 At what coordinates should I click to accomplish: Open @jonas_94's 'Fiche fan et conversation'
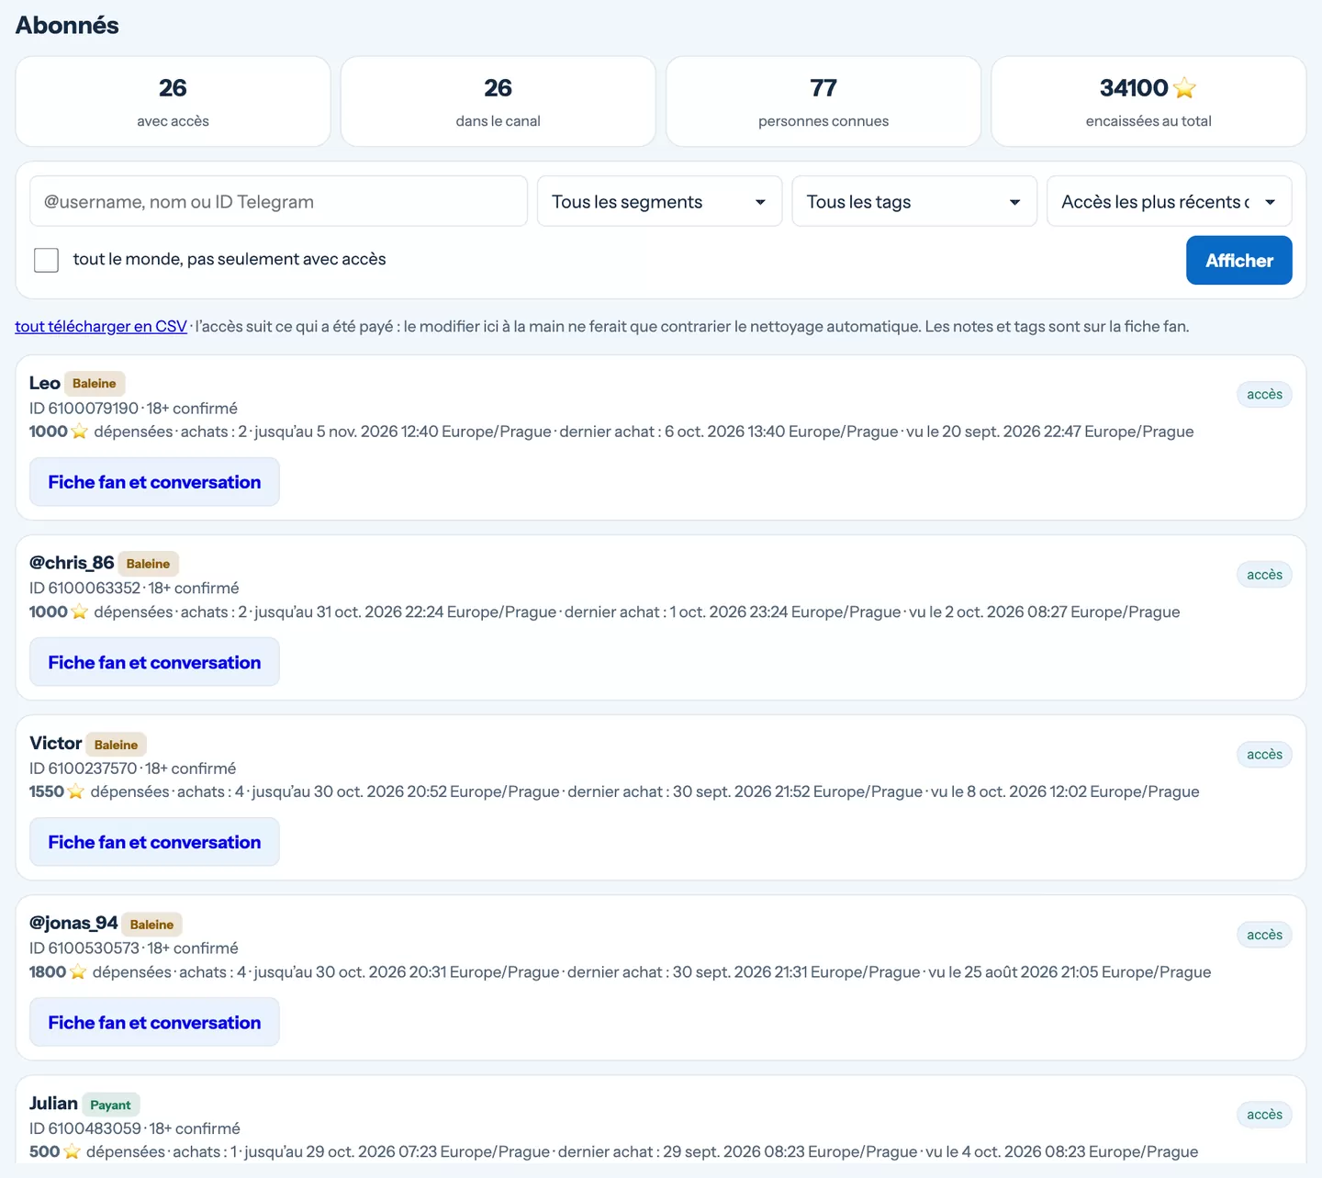pyautogui.click(x=154, y=1022)
